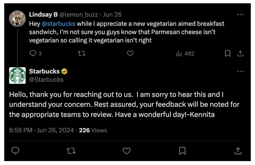View analytics showing 482 views
255x165 pixels.
(x=185, y=53)
